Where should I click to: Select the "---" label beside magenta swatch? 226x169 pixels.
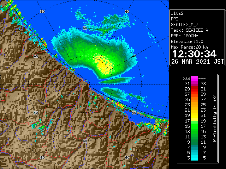click(202, 79)
